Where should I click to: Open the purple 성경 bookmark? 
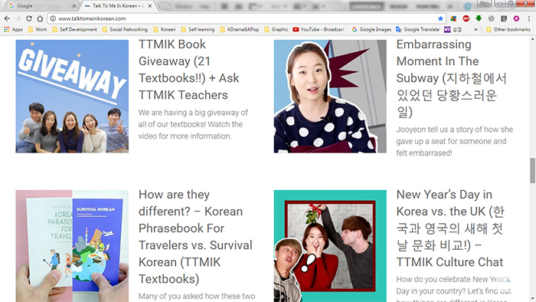[x=453, y=29]
